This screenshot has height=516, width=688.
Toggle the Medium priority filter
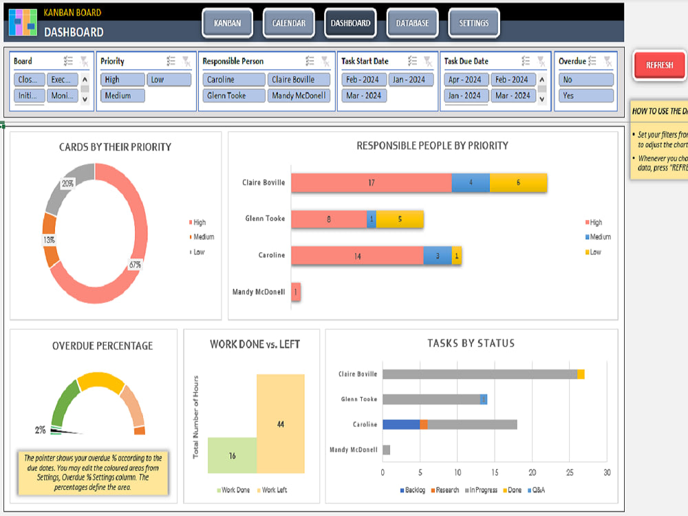click(122, 96)
